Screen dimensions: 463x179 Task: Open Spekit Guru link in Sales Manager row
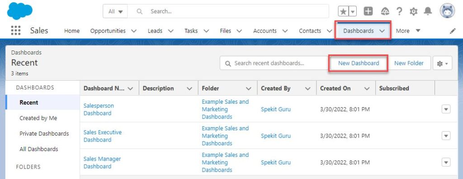point(276,162)
